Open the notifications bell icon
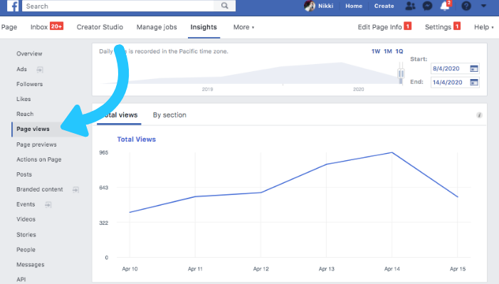This screenshot has height=284, width=499. [445, 6]
